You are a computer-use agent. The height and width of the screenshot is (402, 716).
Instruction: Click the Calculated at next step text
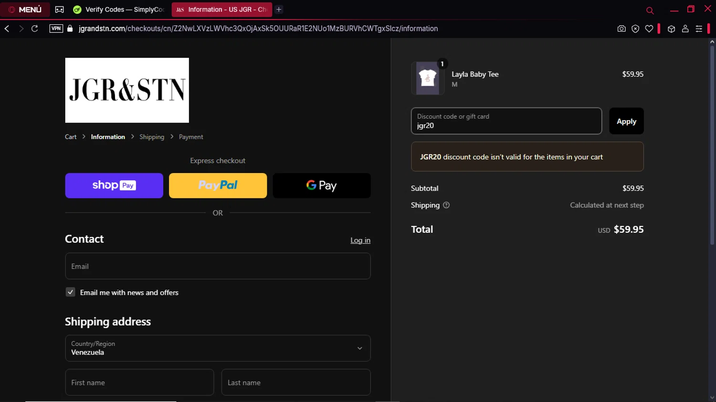(x=607, y=205)
